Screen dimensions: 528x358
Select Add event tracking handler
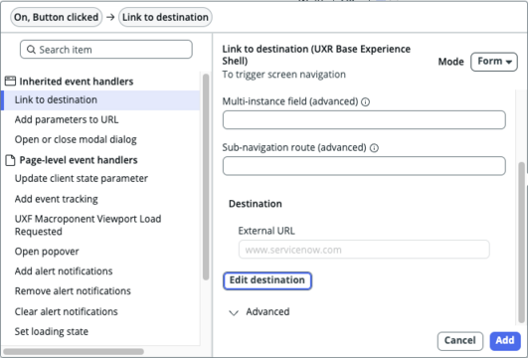[57, 199]
